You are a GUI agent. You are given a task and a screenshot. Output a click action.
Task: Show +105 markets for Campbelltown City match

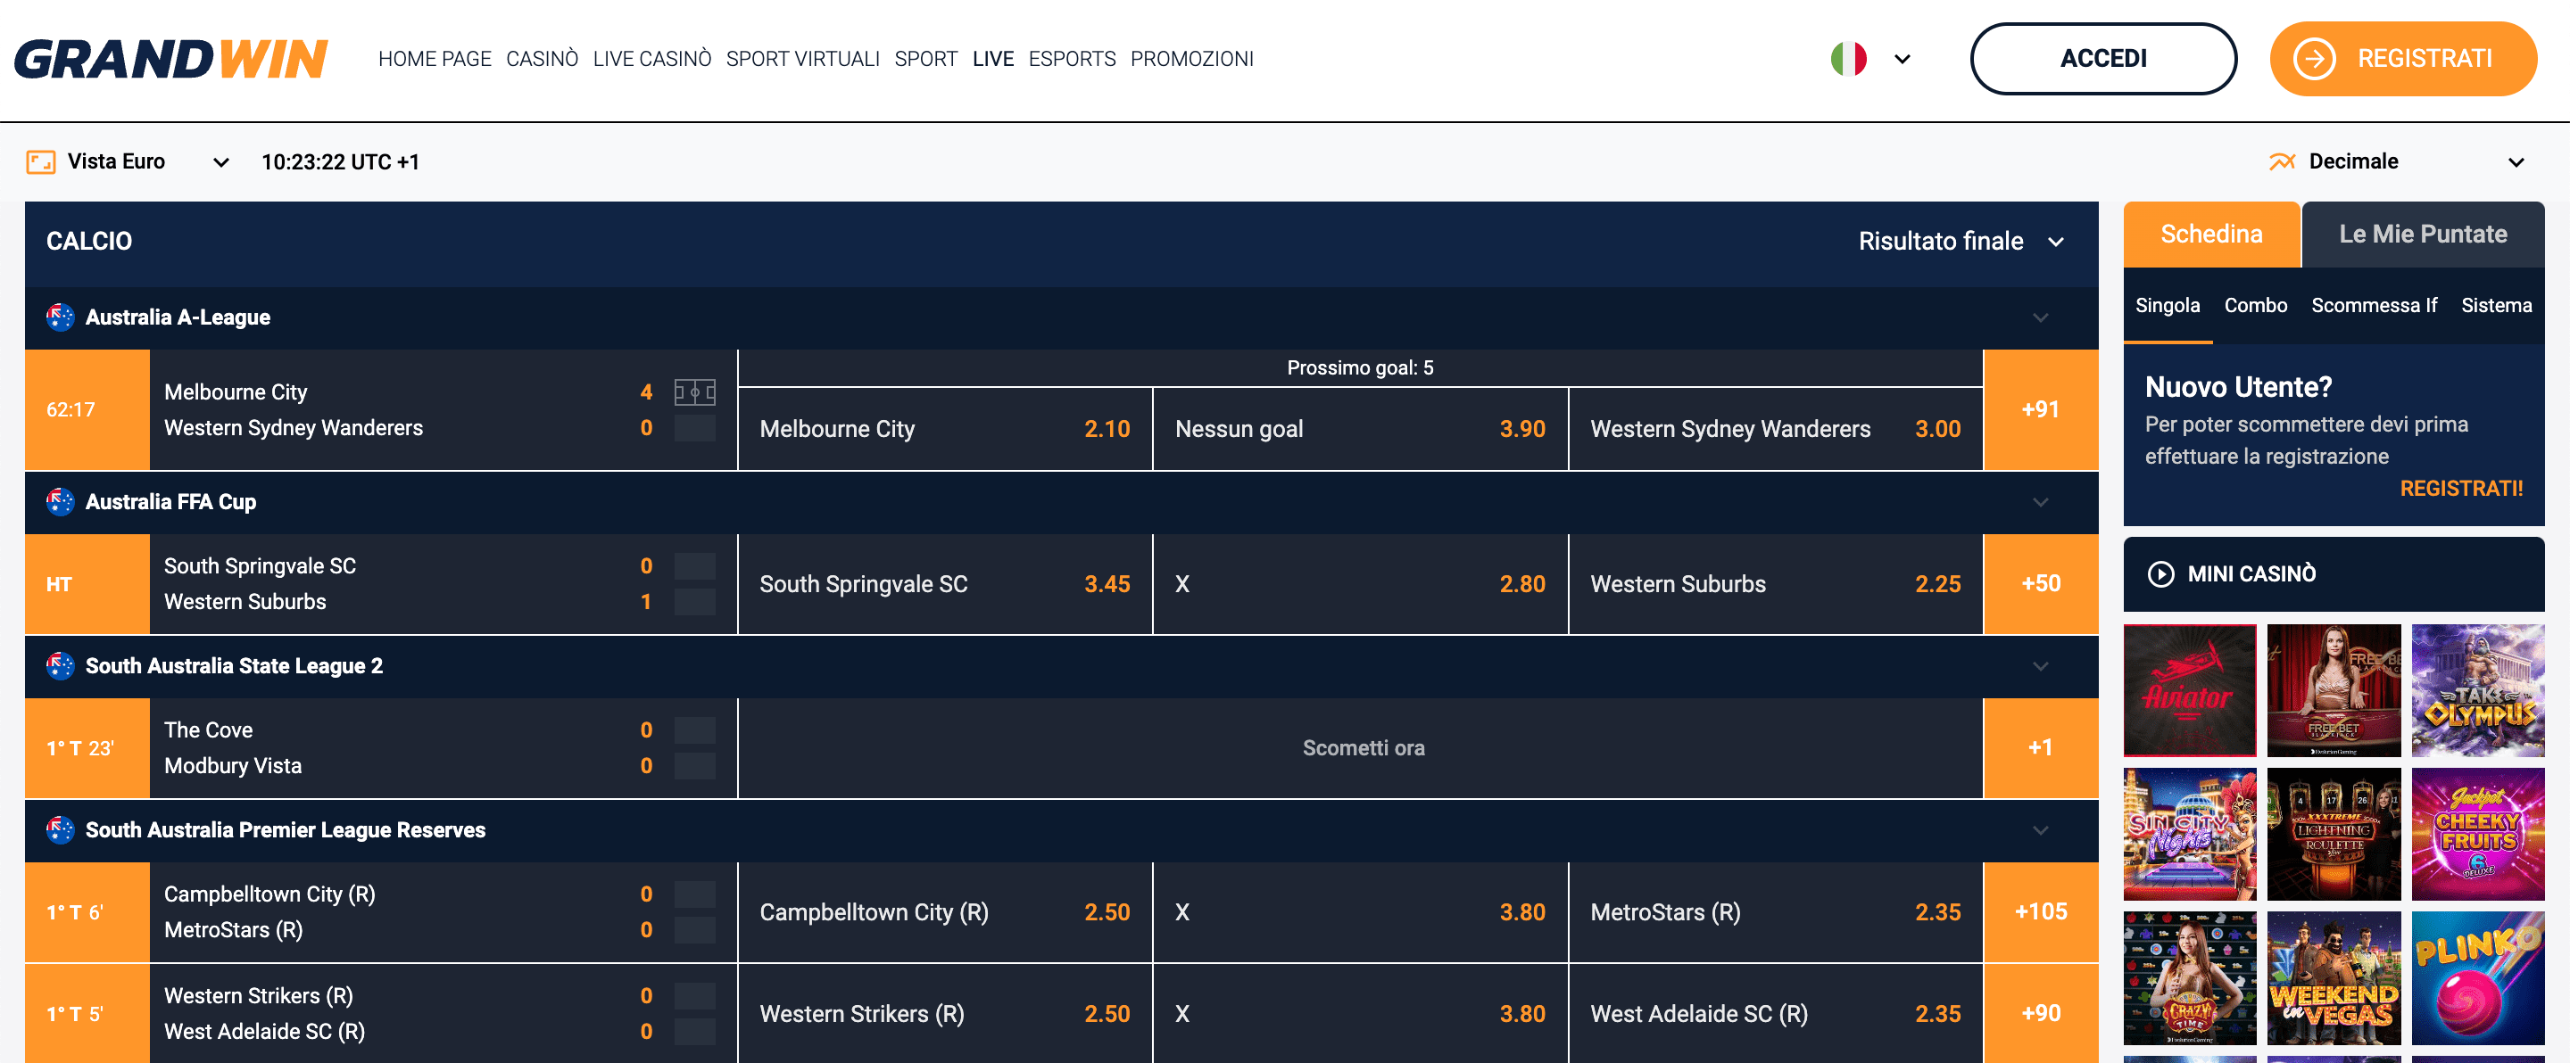pyautogui.click(x=2041, y=912)
